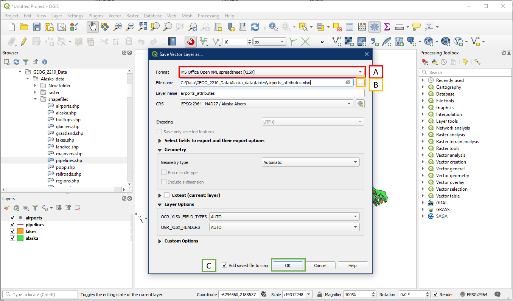Expand the Custom Options section

pyautogui.click(x=160, y=241)
